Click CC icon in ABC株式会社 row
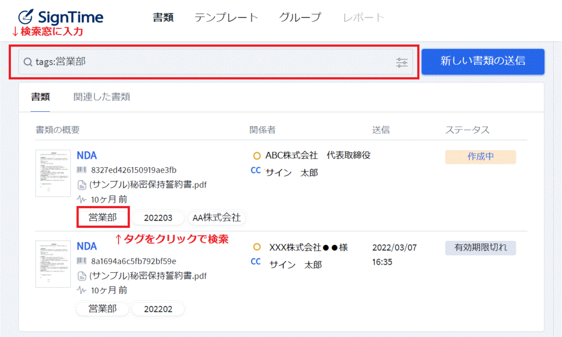562x337 pixels. 256,170
